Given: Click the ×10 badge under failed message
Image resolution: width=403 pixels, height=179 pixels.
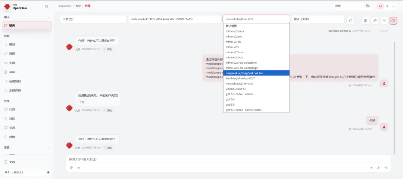Looking at the screenshot, I should click(x=82, y=102).
